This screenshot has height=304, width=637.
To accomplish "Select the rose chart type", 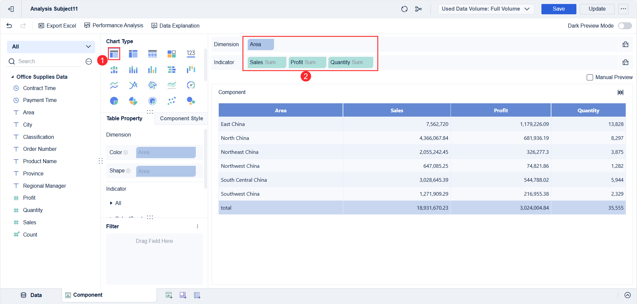I will (x=133, y=101).
